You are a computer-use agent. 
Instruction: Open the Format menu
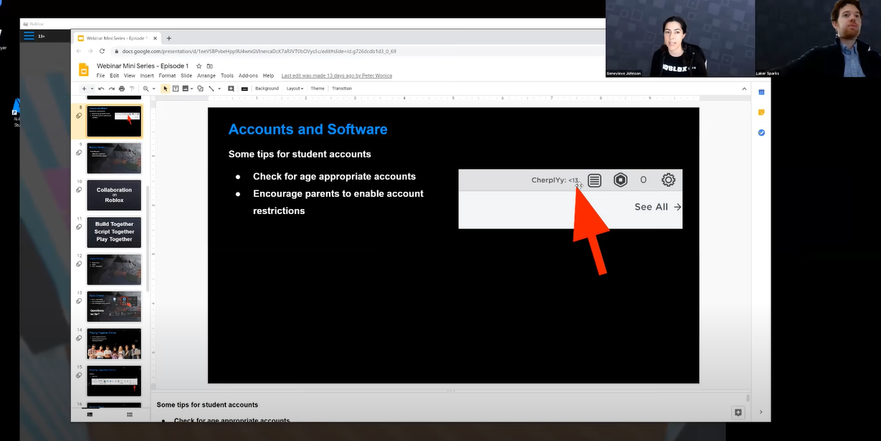[167, 75]
